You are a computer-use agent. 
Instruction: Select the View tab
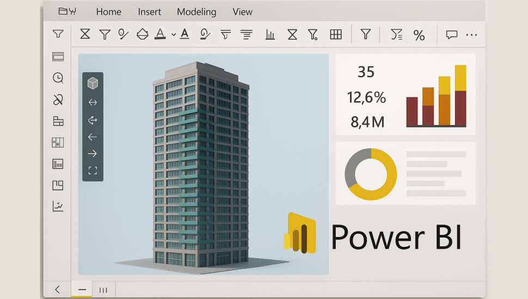[242, 12]
